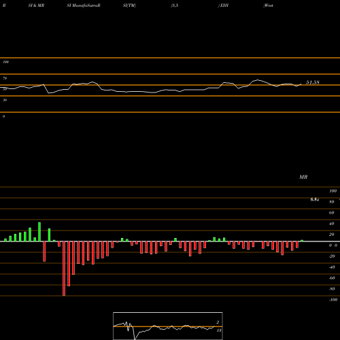The height and width of the screenshot is (340, 340).
Task: Click the MR axis label -20
Action: click(x=332, y=256)
